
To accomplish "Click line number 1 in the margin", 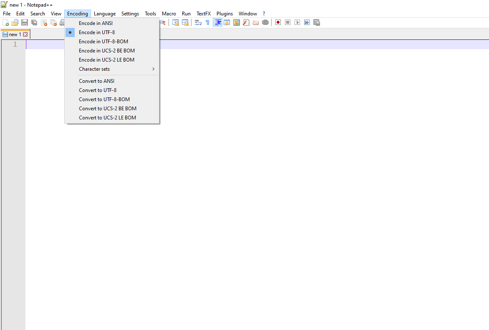I will (15, 44).
